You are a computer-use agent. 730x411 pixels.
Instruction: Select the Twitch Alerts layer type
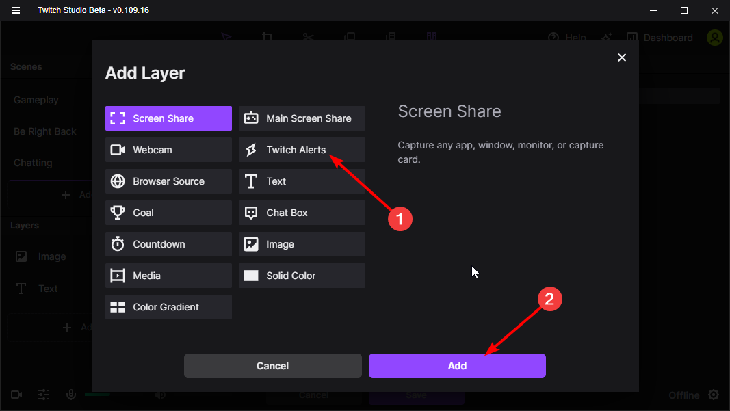click(x=301, y=150)
